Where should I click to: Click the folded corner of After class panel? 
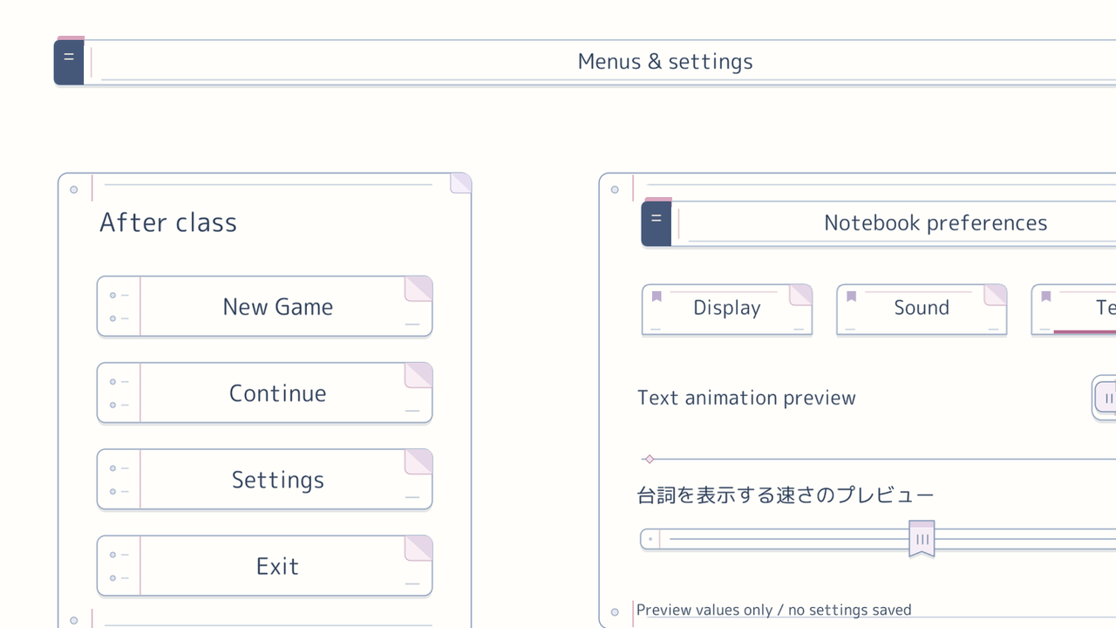click(x=460, y=182)
